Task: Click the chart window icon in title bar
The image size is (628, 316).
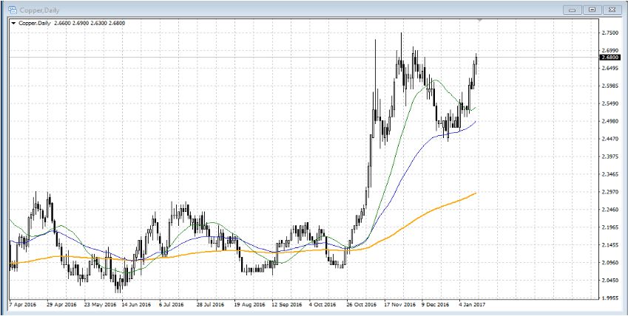Action: tap(11, 9)
